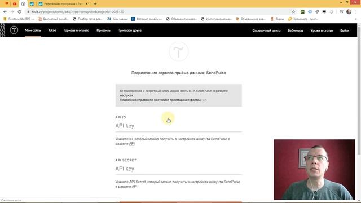361x203 pixels.
Task: Open 'Вебинары' menu item
Action: click(x=296, y=30)
